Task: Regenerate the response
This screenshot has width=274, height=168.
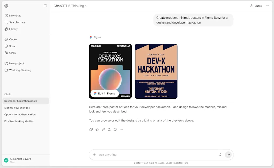Action: [x=115, y=129]
